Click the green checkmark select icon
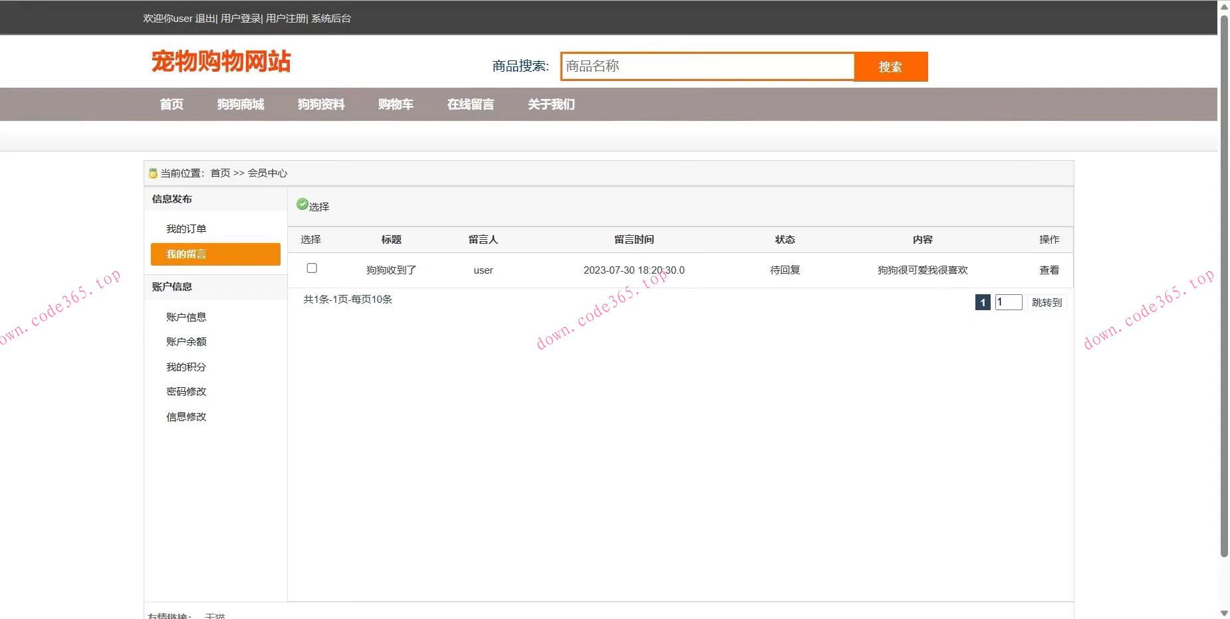The image size is (1230, 619). [x=303, y=205]
